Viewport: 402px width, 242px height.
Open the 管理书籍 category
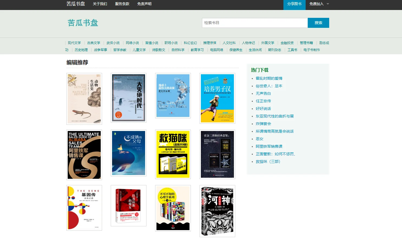306,43
